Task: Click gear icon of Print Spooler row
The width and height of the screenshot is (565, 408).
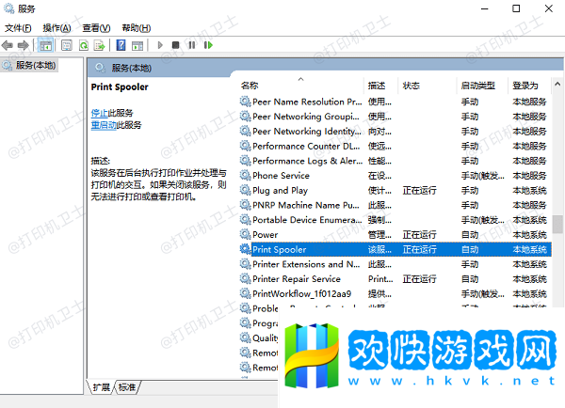Action: pyautogui.click(x=246, y=249)
